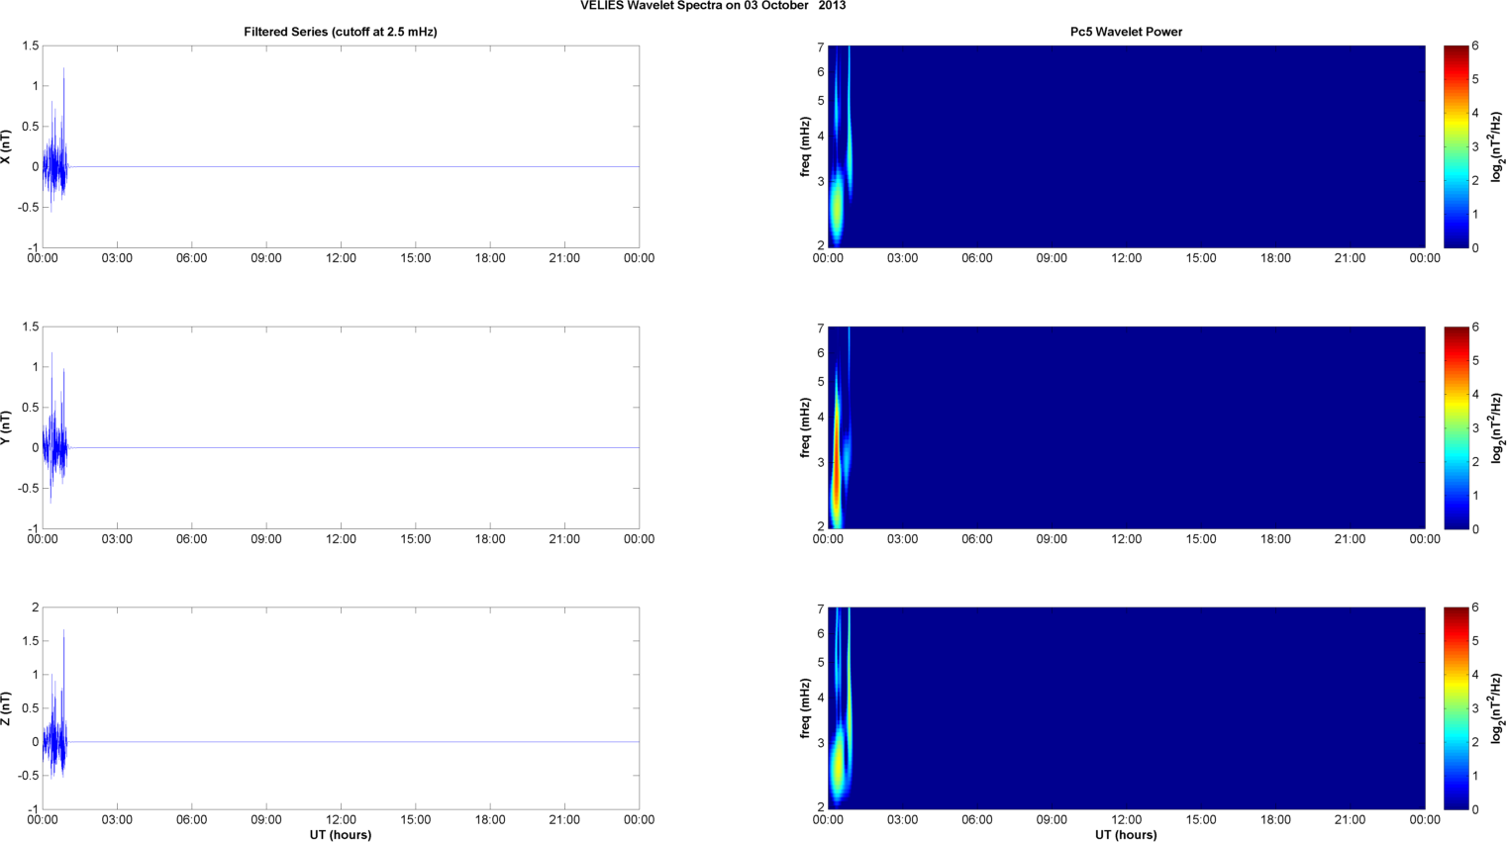Viewport: 1507px width, 842px height.
Task: Click the '3' tick on the Y spectrogram colorbar
Action: click(x=1475, y=428)
